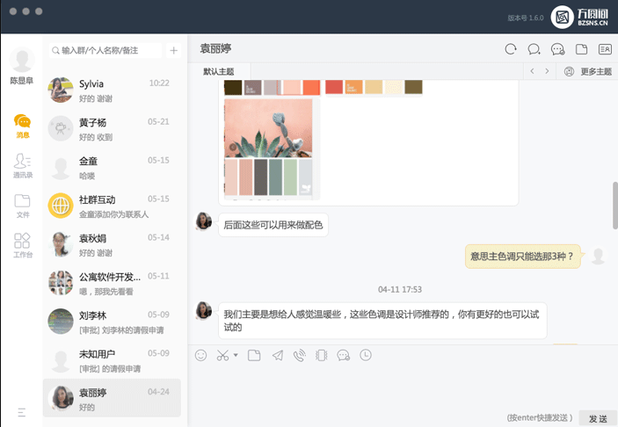Image resolution: width=618 pixels, height=427 pixels.
Task: Click the refresh icon in chat header
Action: pyautogui.click(x=511, y=49)
